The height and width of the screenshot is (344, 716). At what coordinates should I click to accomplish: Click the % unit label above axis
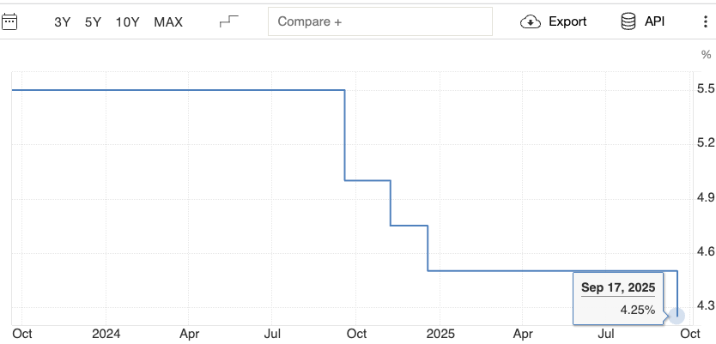[707, 56]
